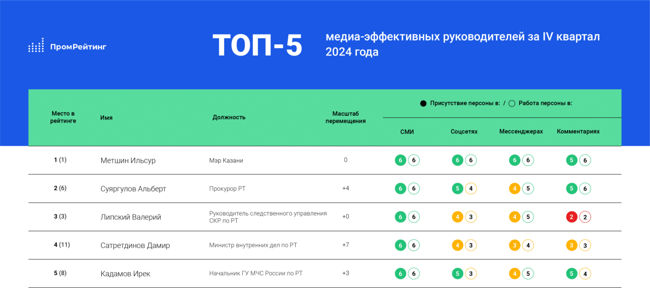Click the red score 2 badge

pos(571,217)
